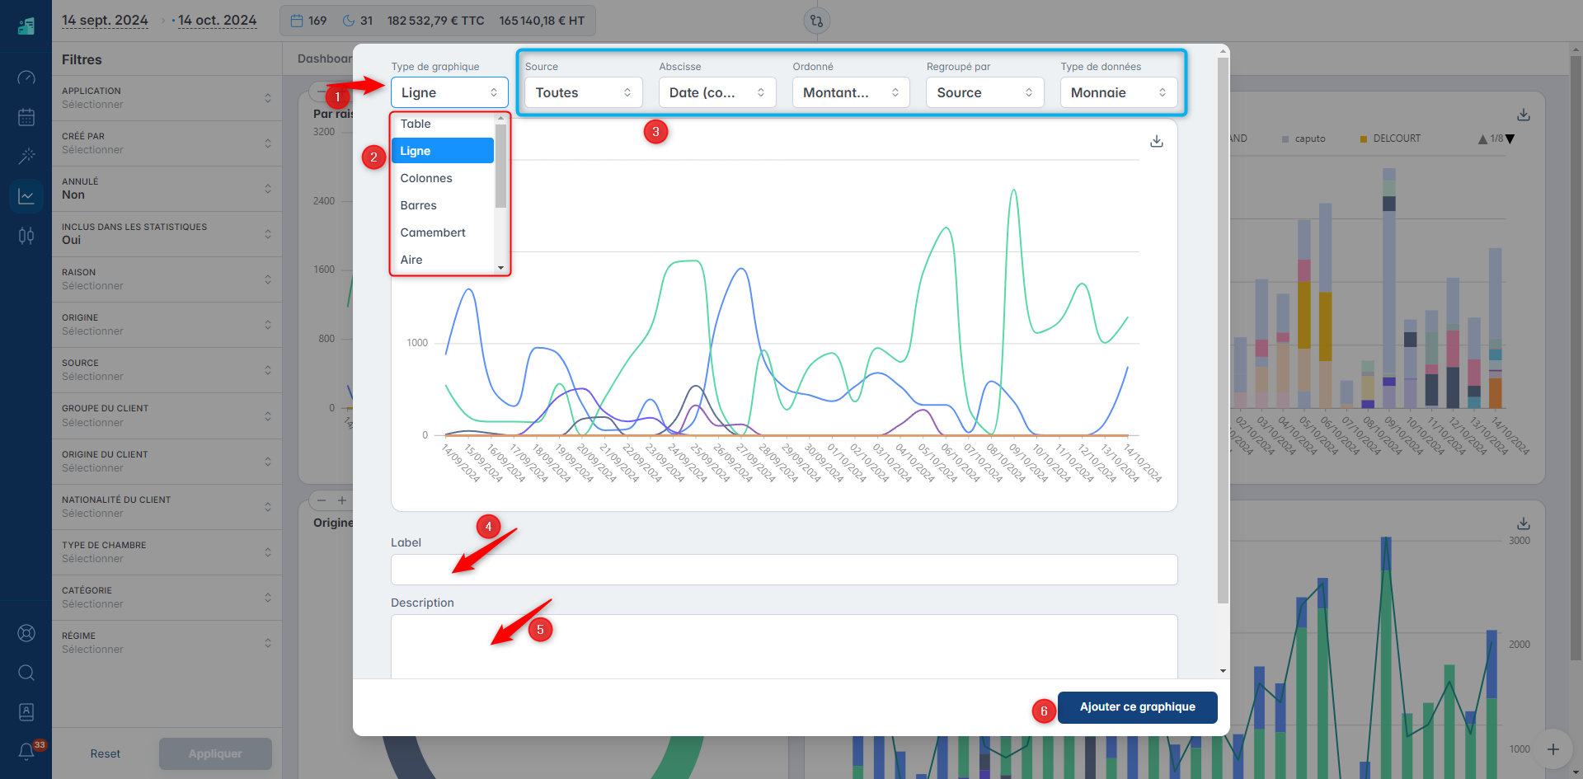Open the calendar icon in the sidebar
This screenshot has height=779, width=1583.
tap(26, 117)
